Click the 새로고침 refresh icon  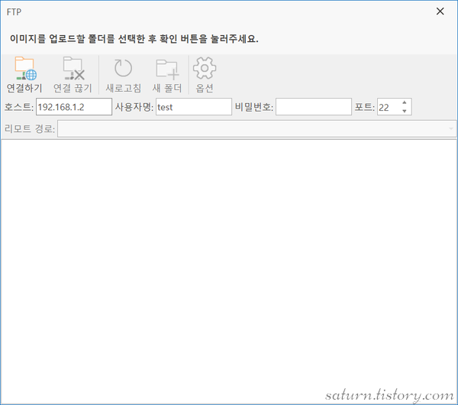123,68
